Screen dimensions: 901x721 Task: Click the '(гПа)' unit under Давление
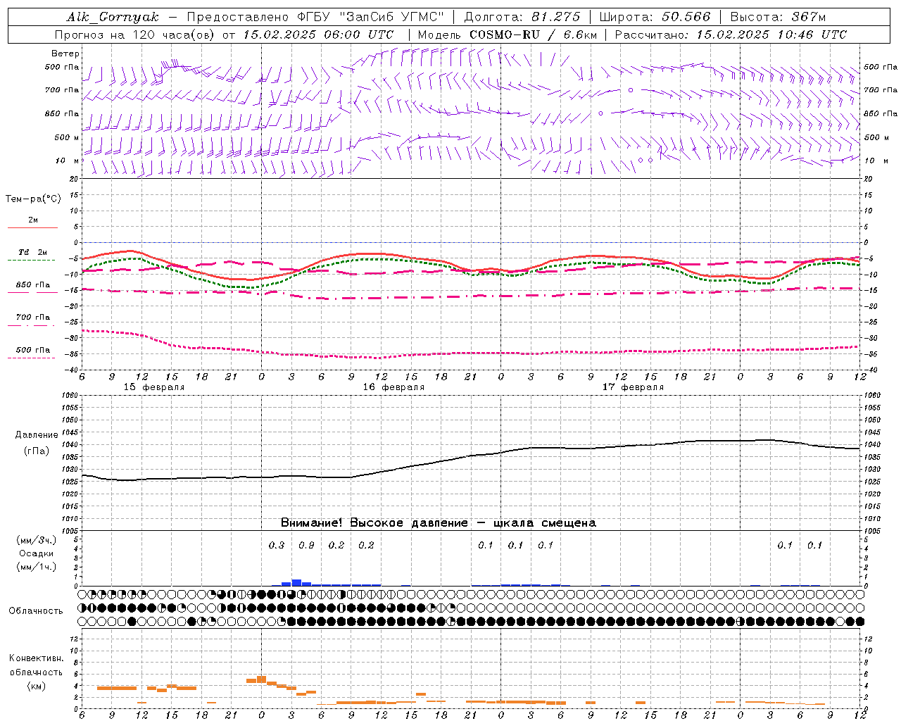tap(36, 451)
